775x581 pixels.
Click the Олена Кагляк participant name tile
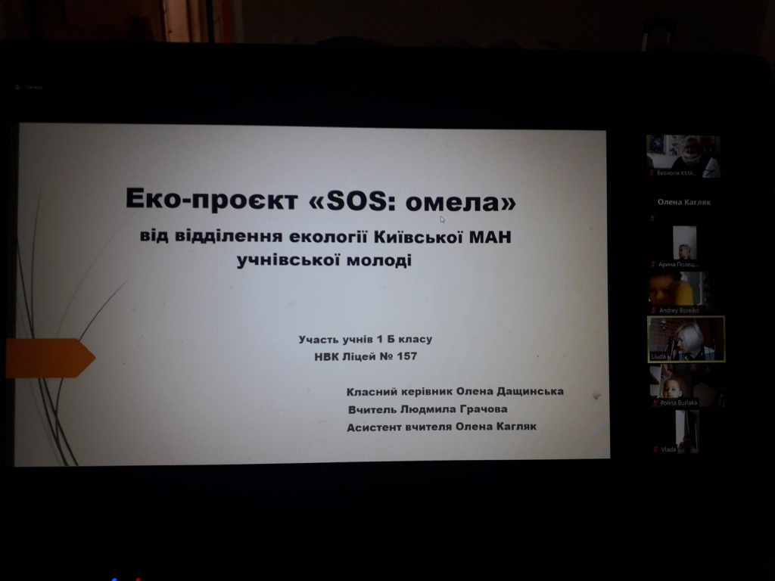tap(684, 202)
